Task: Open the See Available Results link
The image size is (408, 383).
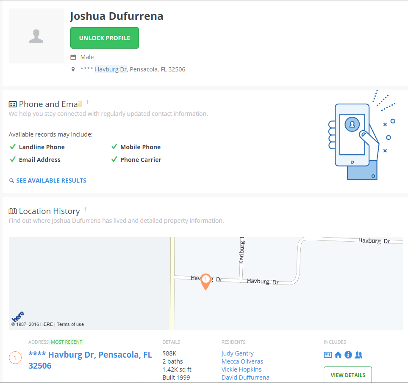Action: 51,181
